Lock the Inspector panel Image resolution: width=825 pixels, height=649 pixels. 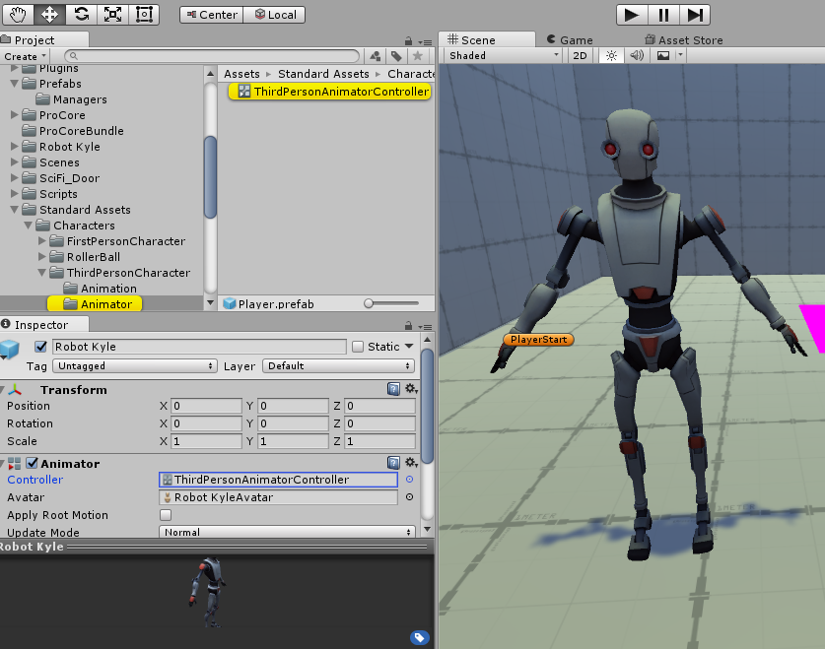(x=408, y=326)
